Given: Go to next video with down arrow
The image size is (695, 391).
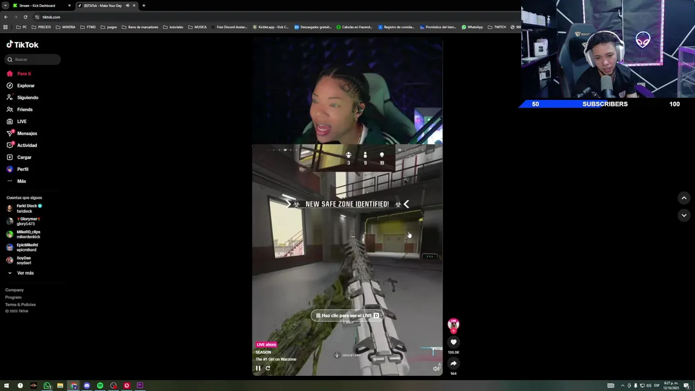Looking at the screenshot, I should pyautogui.click(x=684, y=215).
